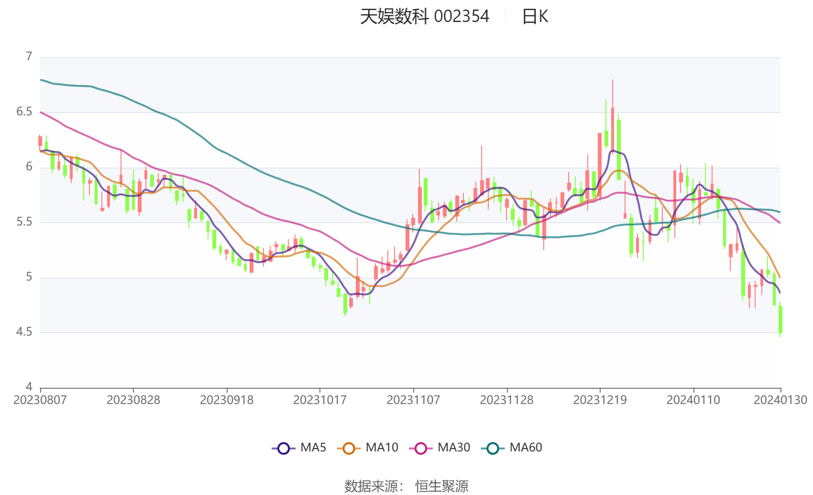Toggle the MA30 legend marker
The width and height of the screenshot is (813, 495).
(421, 448)
